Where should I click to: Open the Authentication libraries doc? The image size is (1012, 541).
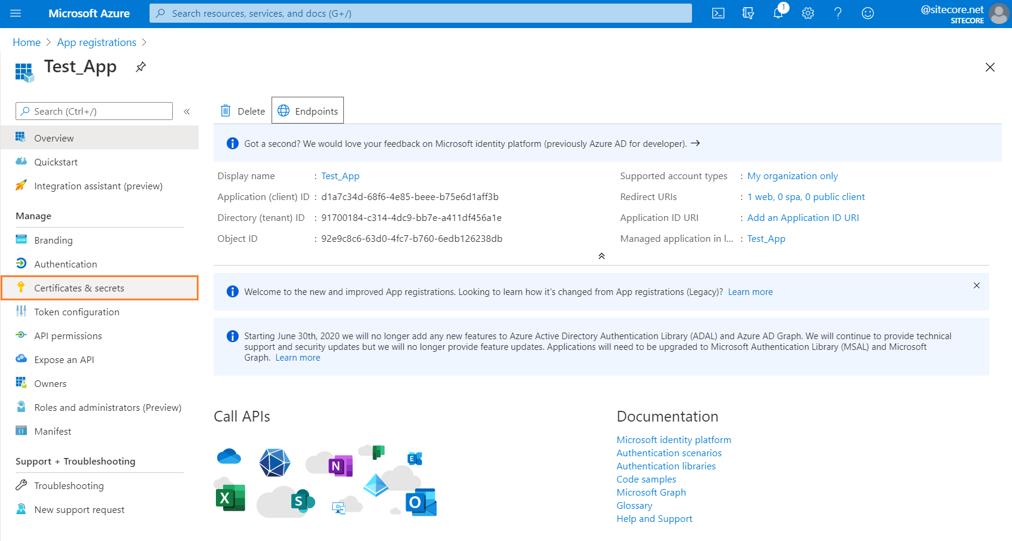[666, 466]
